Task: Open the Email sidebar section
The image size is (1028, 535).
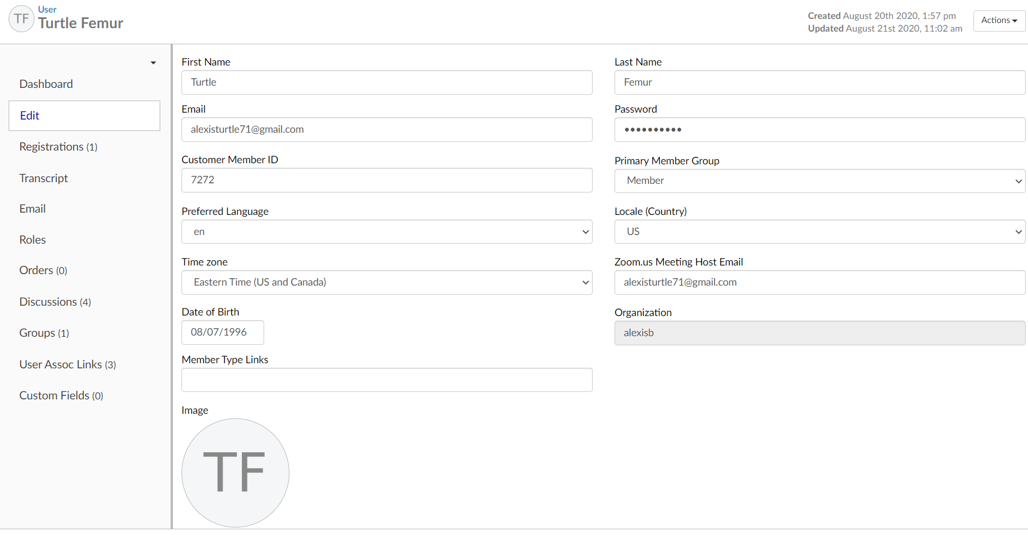Action: (32, 209)
